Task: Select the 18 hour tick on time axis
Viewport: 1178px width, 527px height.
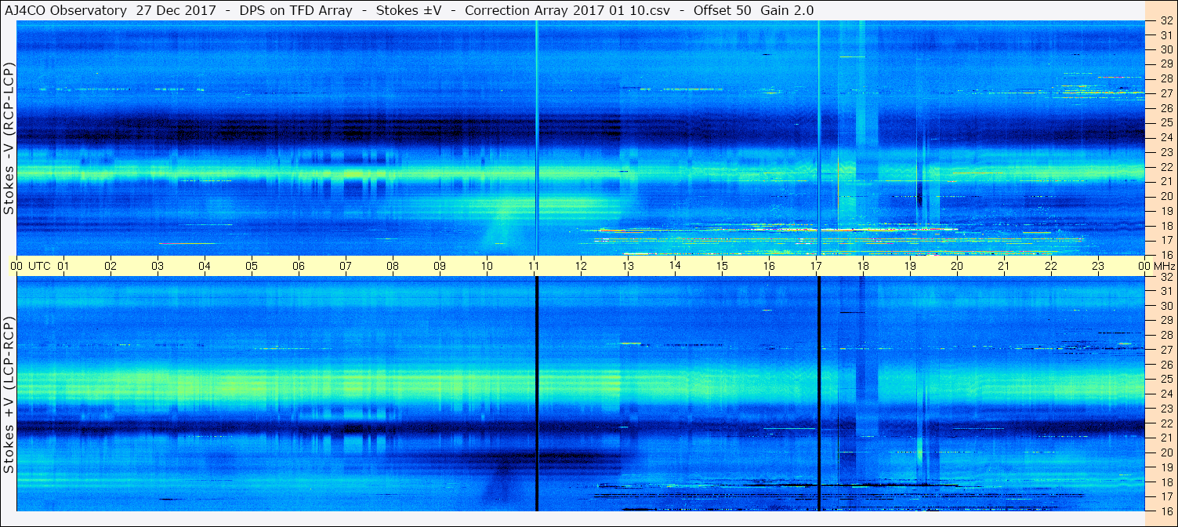Action: tap(863, 266)
